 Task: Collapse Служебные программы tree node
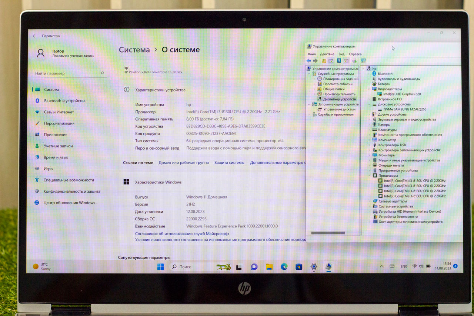(x=309, y=74)
